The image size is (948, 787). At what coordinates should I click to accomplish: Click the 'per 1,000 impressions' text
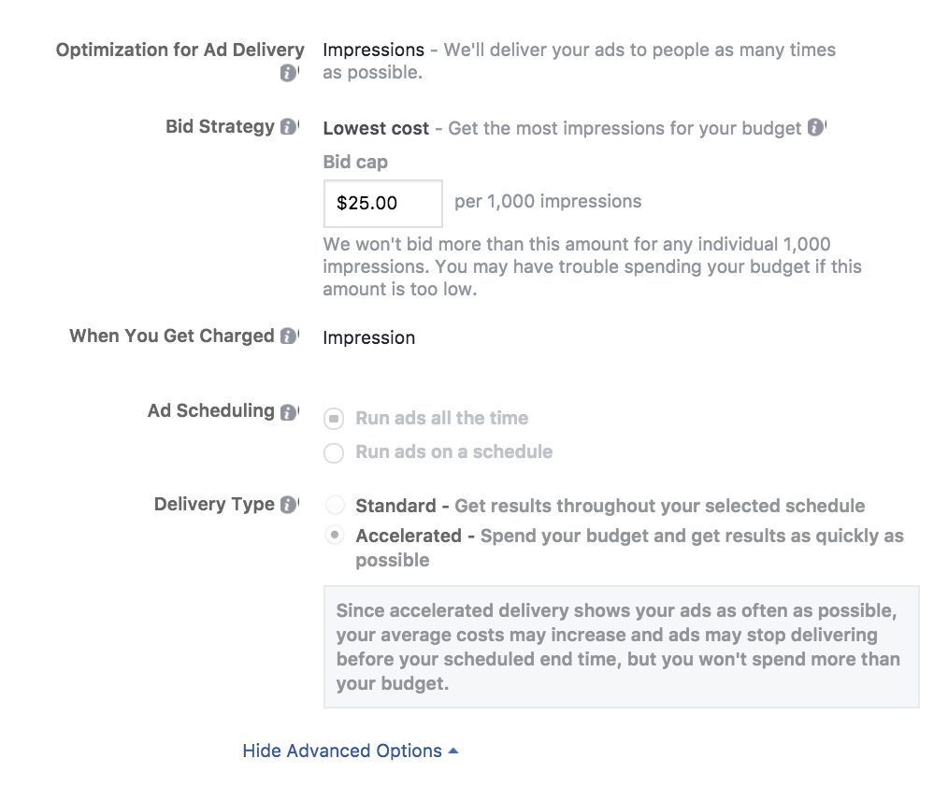pos(548,202)
